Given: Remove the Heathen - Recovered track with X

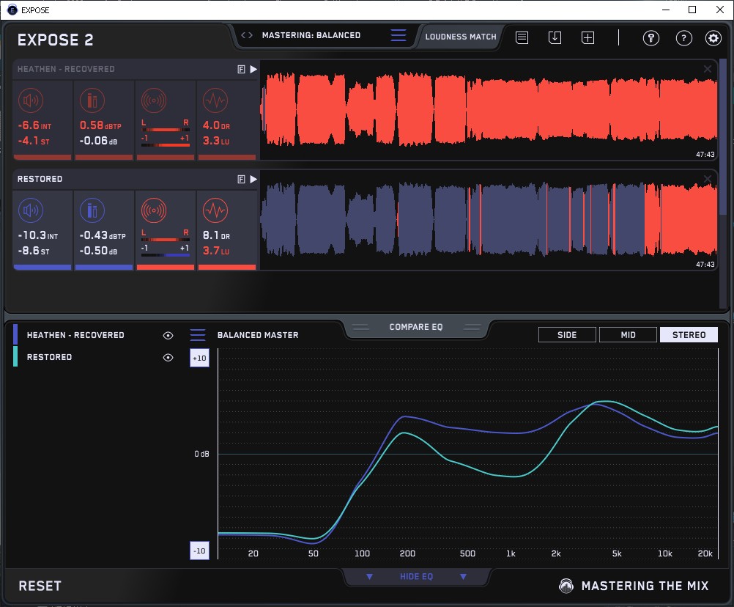Looking at the screenshot, I should point(708,69).
